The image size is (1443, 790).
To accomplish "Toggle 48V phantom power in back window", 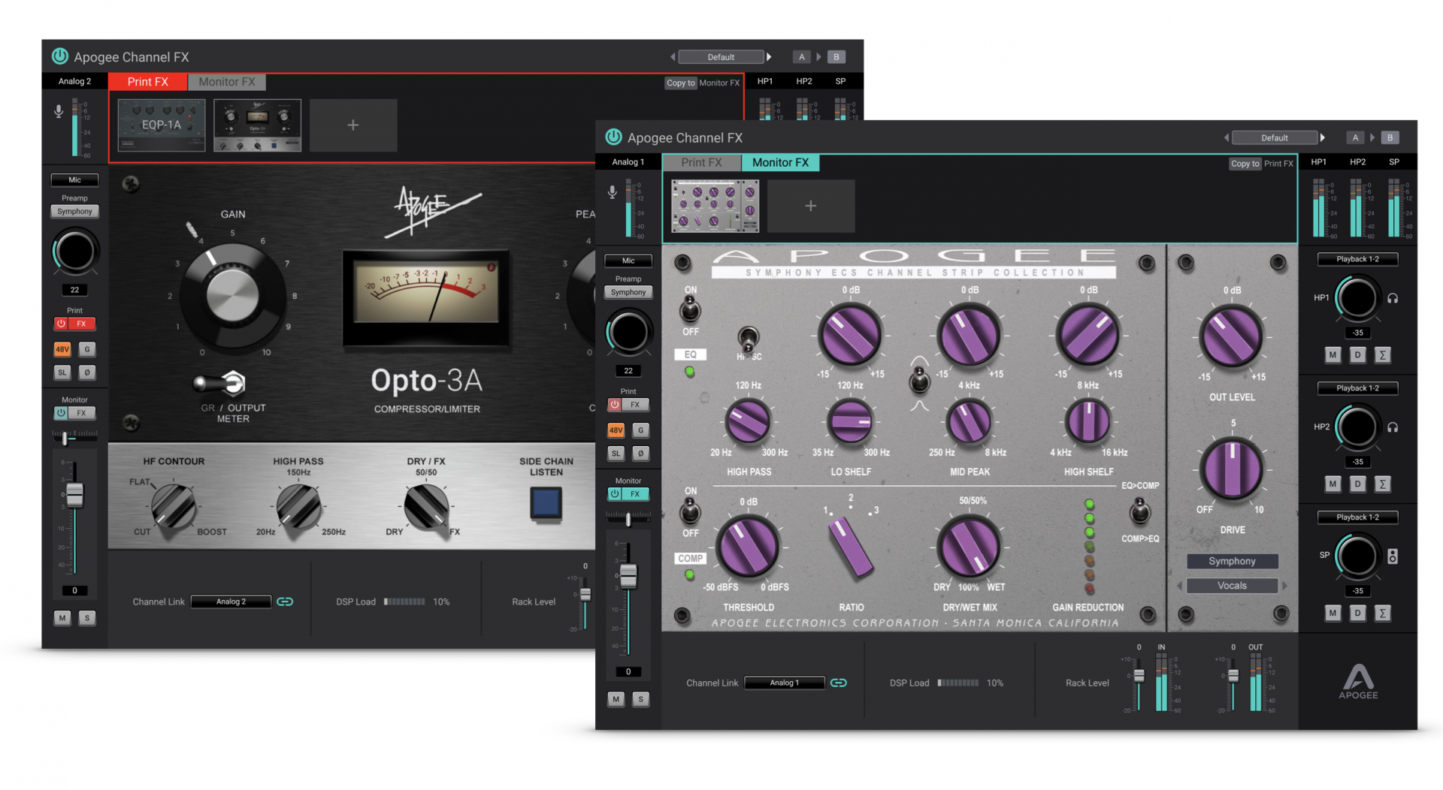I will (x=62, y=349).
